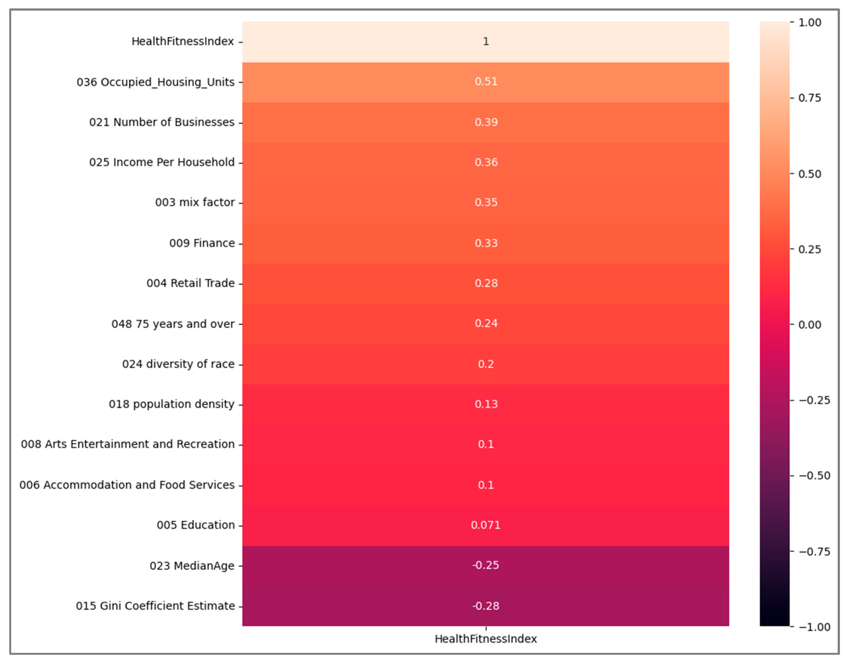Click the -0.25 MedianAge cell
850x666 pixels.
coord(485,565)
